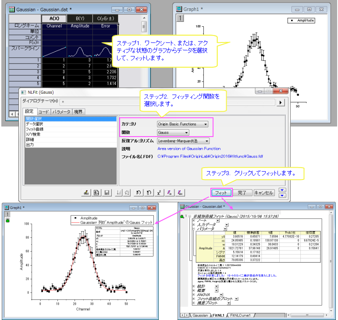Screen dimensions: 338x320
Task: Open the dropdown arrow next to 概要
Action: coord(217,291)
